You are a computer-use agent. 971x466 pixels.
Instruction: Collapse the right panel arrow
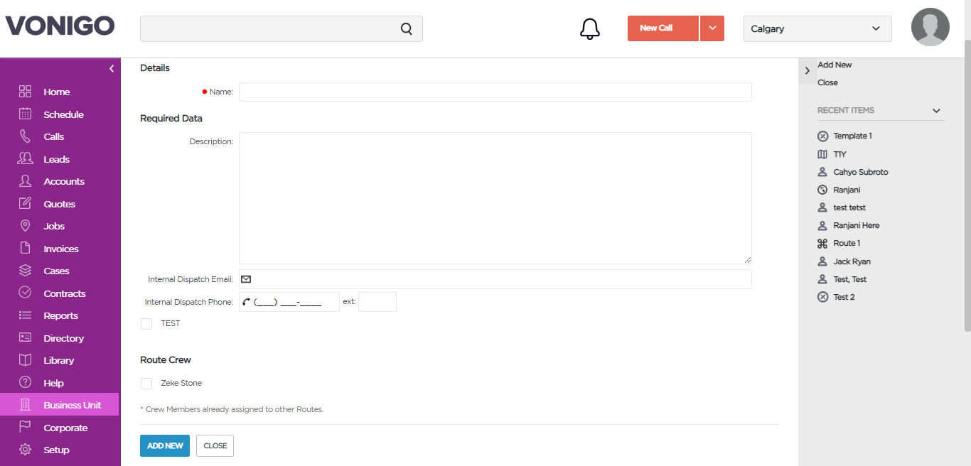(x=807, y=71)
